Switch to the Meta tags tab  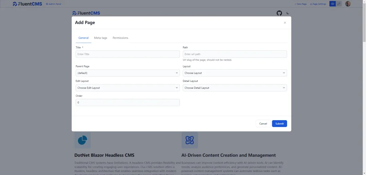(x=101, y=38)
